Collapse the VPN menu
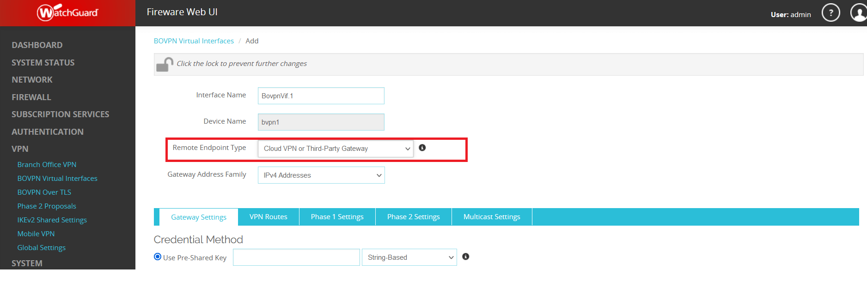This screenshot has height=299, width=867. [20, 149]
